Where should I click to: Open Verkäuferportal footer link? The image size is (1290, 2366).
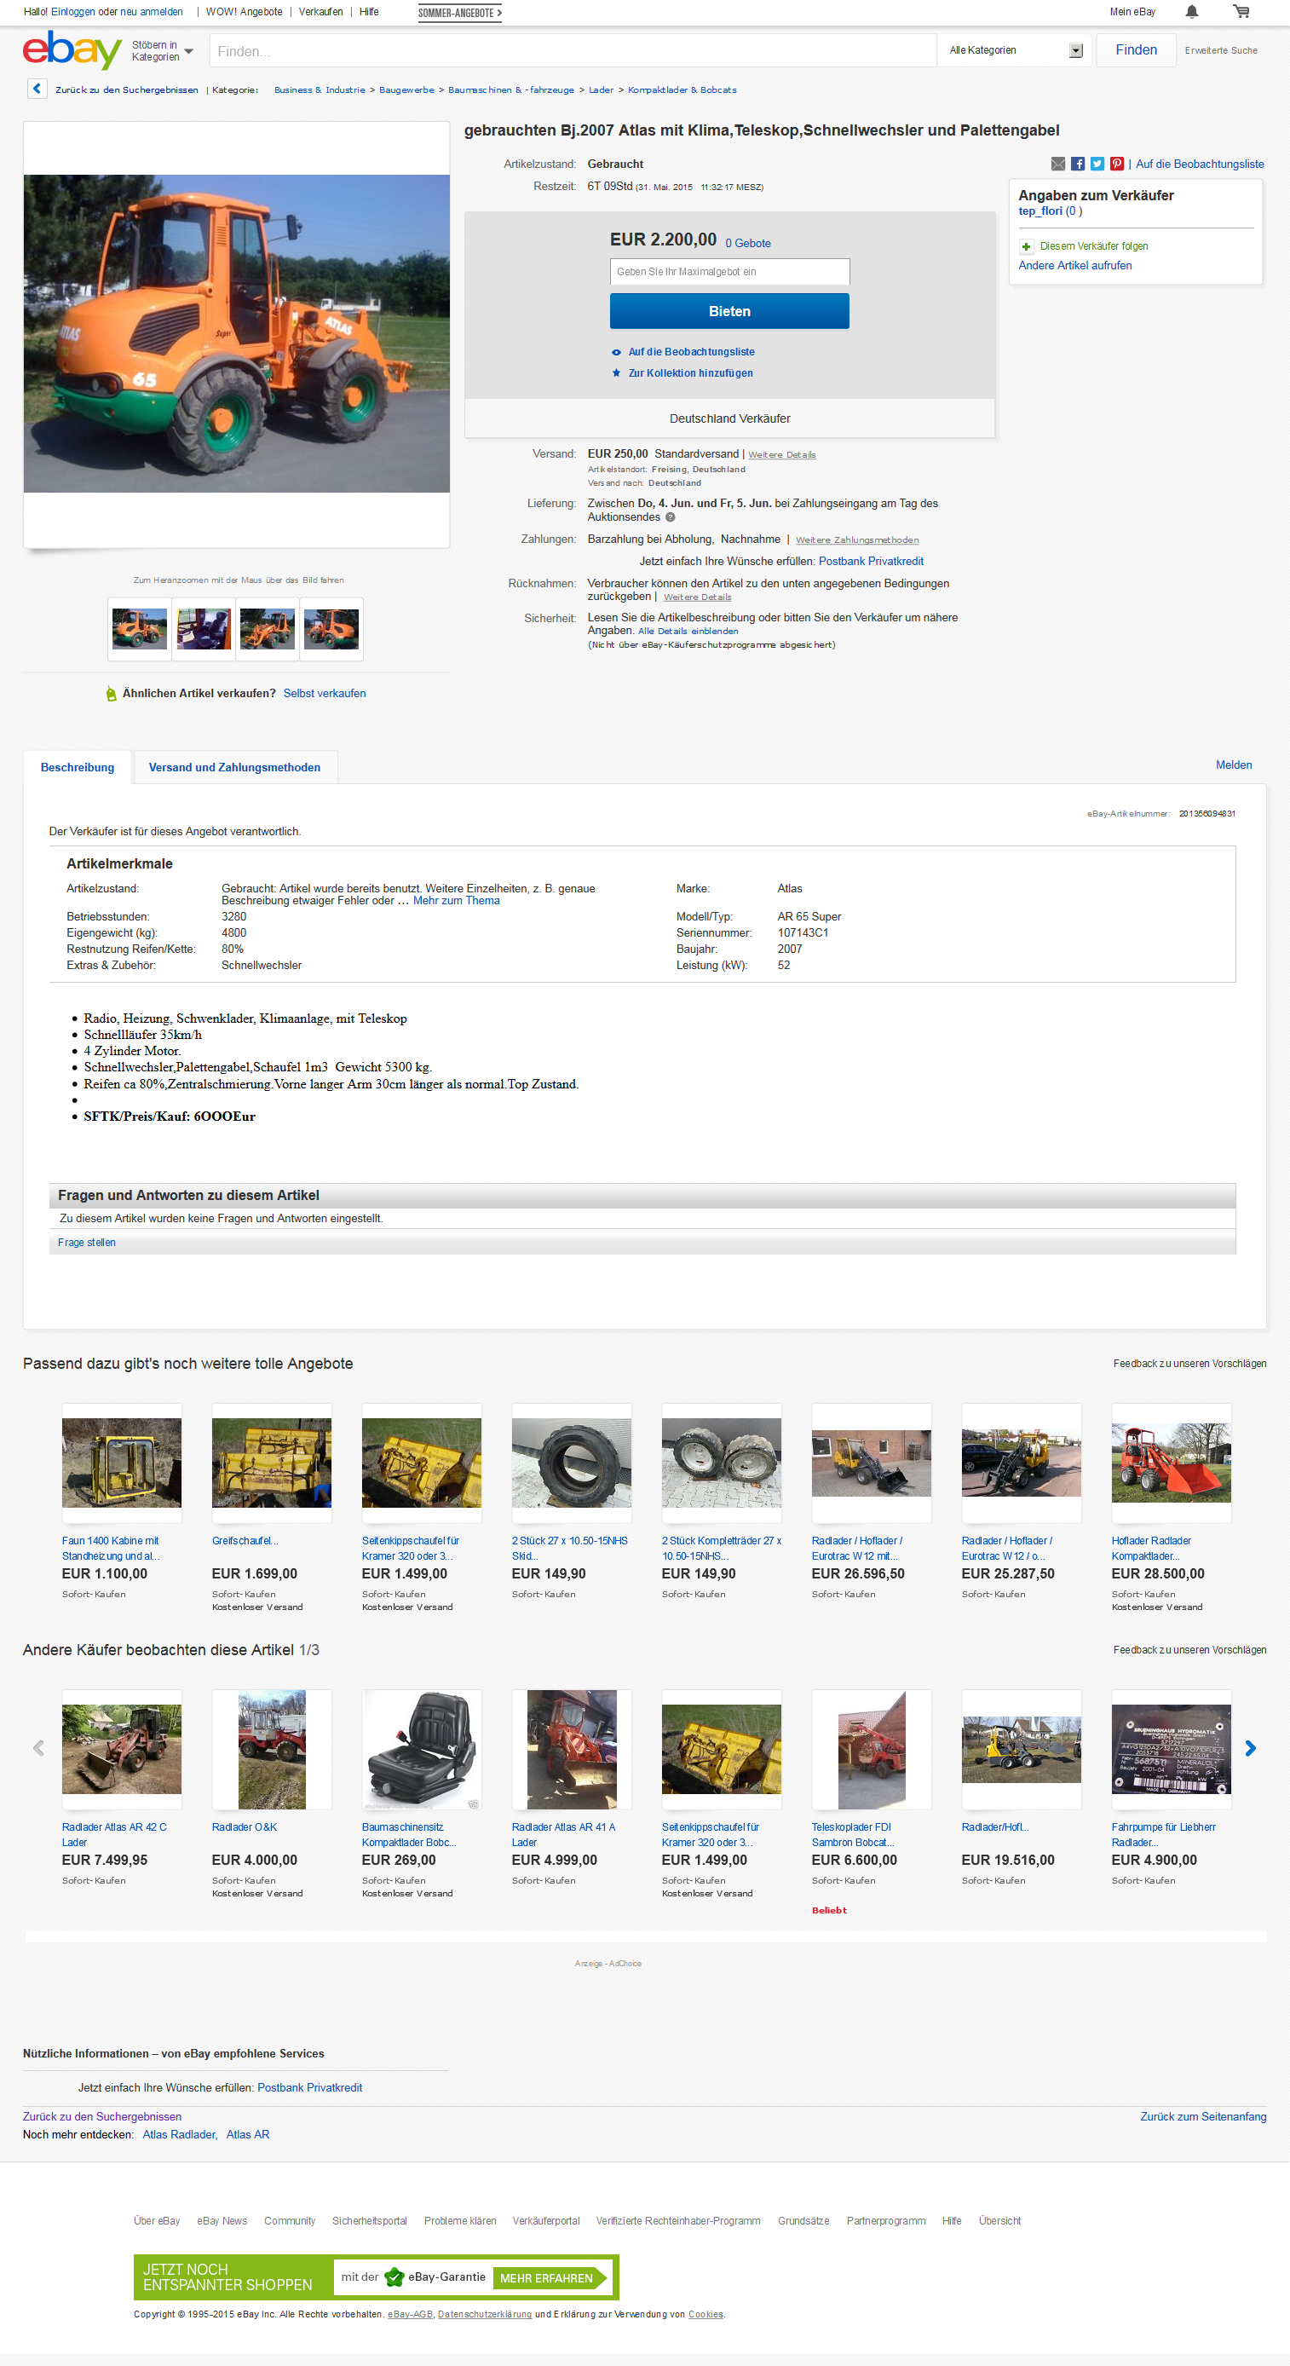pyautogui.click(x=545, y=2221)
